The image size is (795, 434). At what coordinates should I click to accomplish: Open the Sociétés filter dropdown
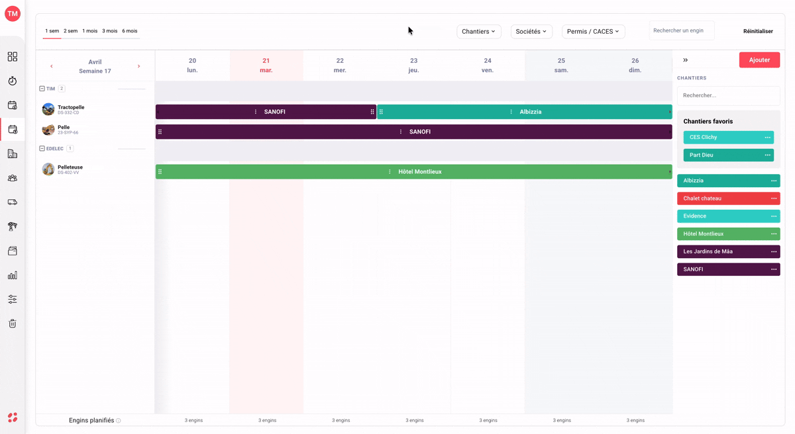[x=531, y=31]
